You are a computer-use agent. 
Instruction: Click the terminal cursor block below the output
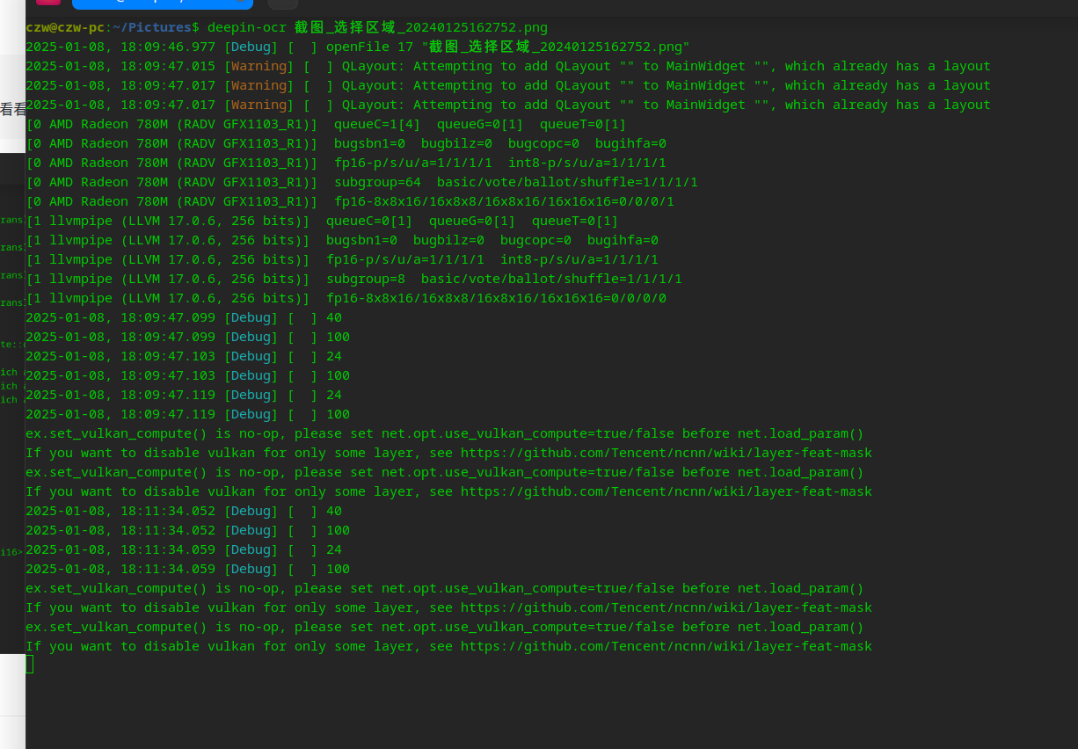pyautogui.click(x=29, y=665)
